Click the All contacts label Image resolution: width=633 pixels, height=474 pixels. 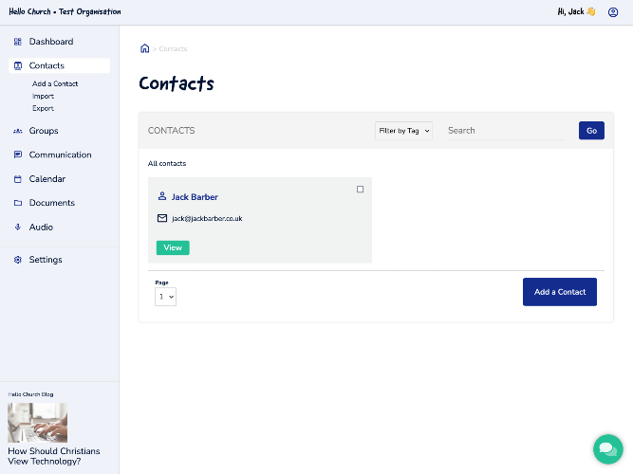tap(167, 163)
